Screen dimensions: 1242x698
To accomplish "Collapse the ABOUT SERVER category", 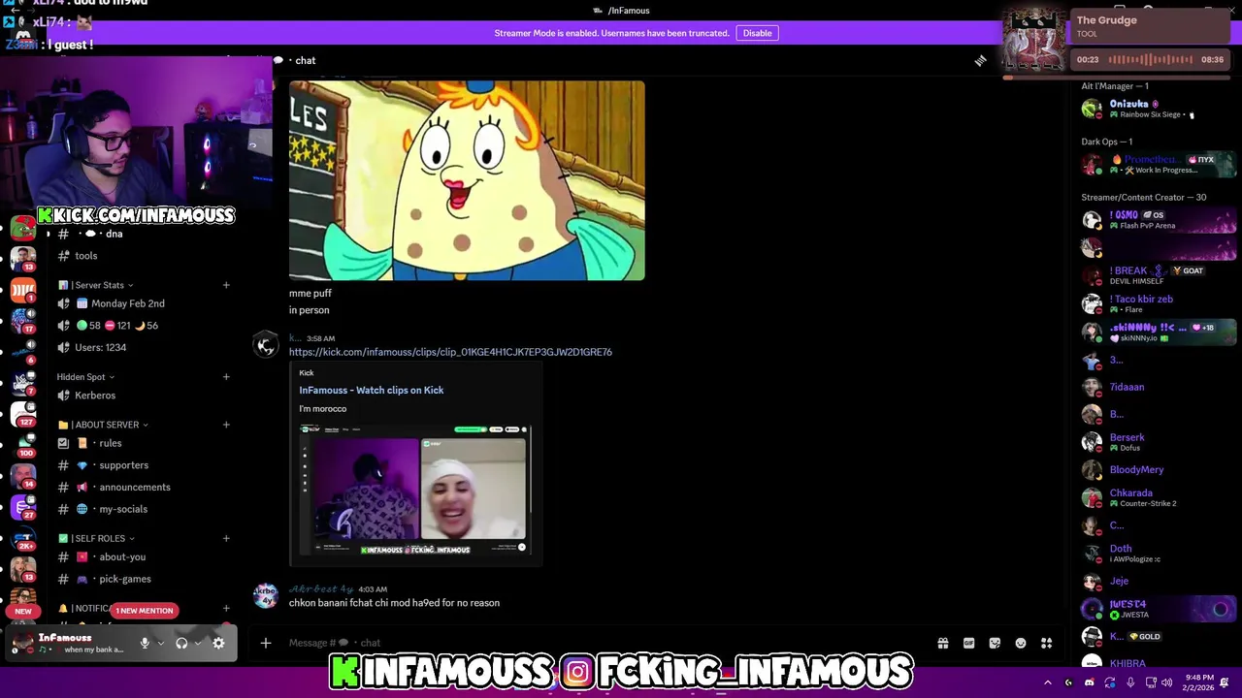I will point(103,425).
